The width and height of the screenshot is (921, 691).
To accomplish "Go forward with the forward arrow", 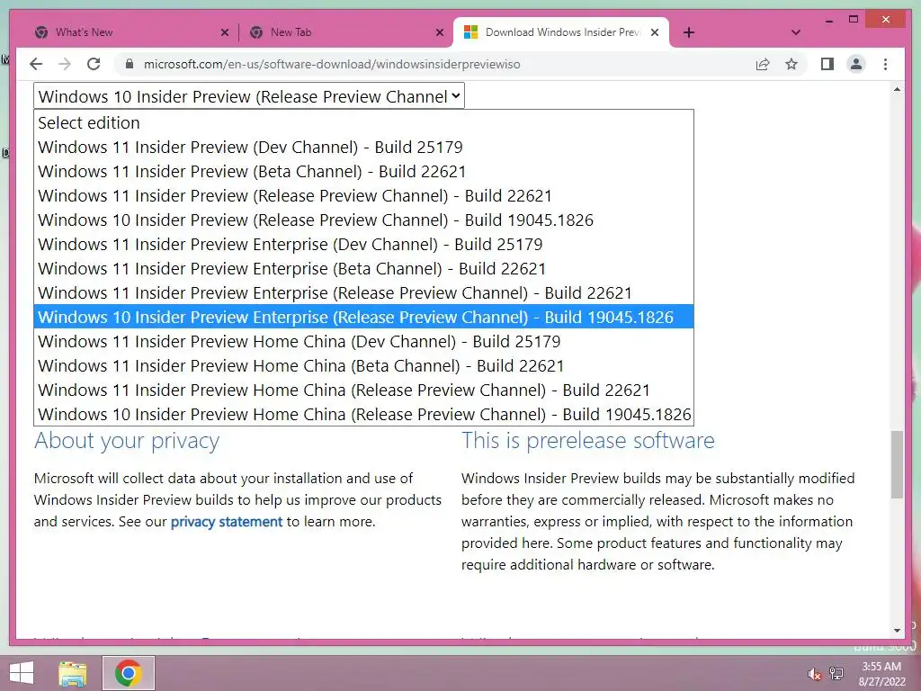I will [65, 64].
